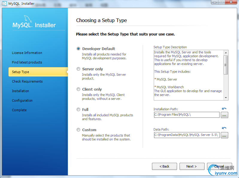Screen dimensions: 239x178
Task: Click the Installation Path text field
Action: click(187, 115)
